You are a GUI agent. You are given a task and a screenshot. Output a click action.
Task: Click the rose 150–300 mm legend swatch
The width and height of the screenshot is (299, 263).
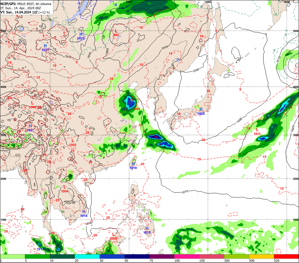pos(212,256)
